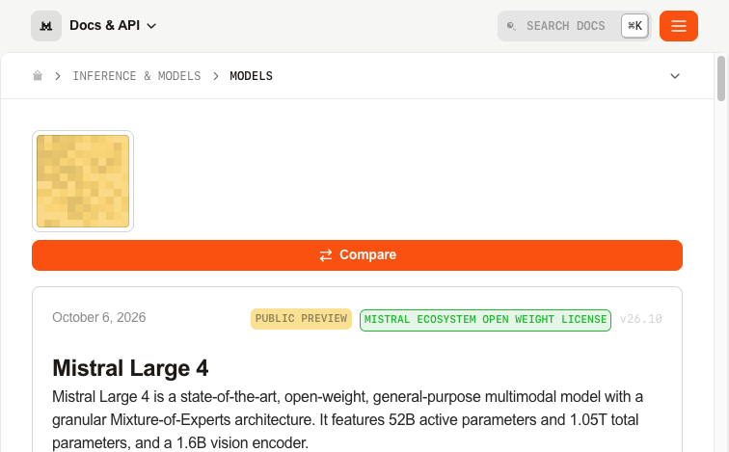The height and width of the screenshot is (452, 729).
Task: Open Inference & Models breadcrumb
Action: click(x=137, y=76)
